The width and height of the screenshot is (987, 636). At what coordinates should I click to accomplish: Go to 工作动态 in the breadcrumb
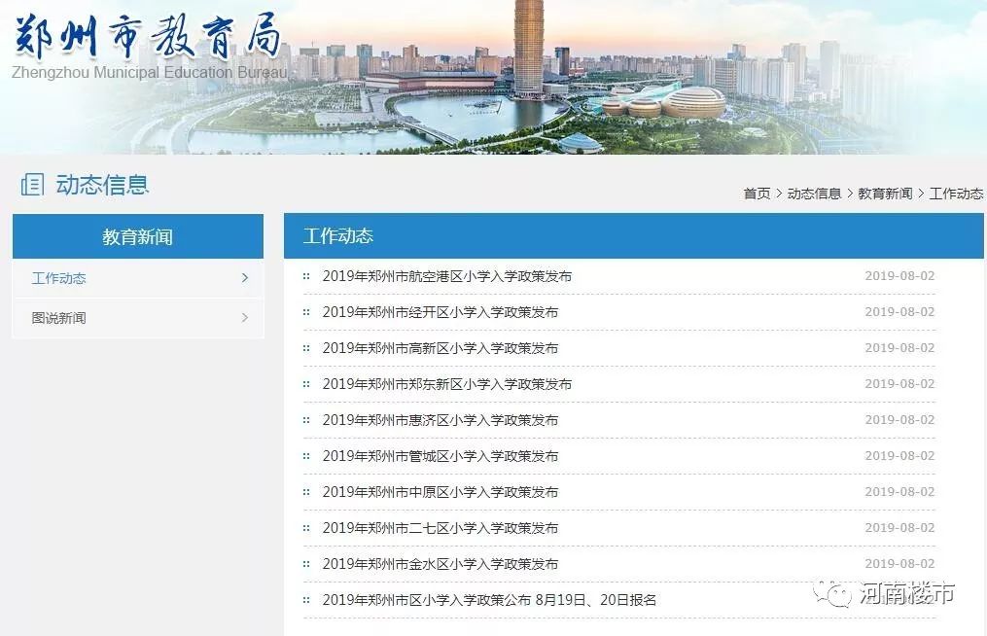[956, 194]
